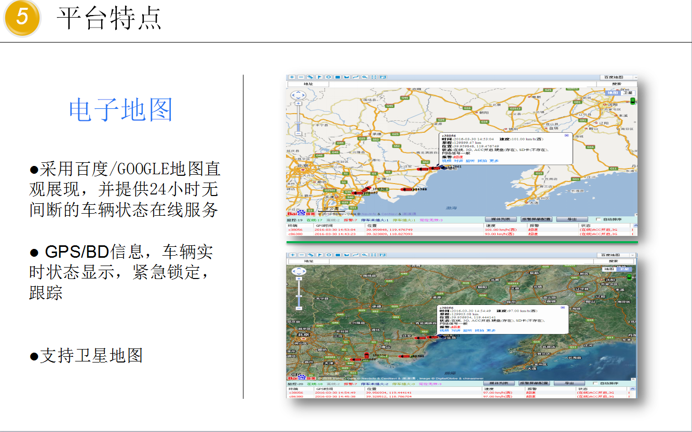Click 搜索 button above lower satellite map
This screenshot has height=432, width=692.
(614, 261)
